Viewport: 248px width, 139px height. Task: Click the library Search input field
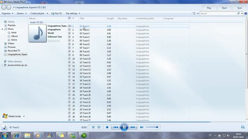pyautogui.click(x=218, y=14)
